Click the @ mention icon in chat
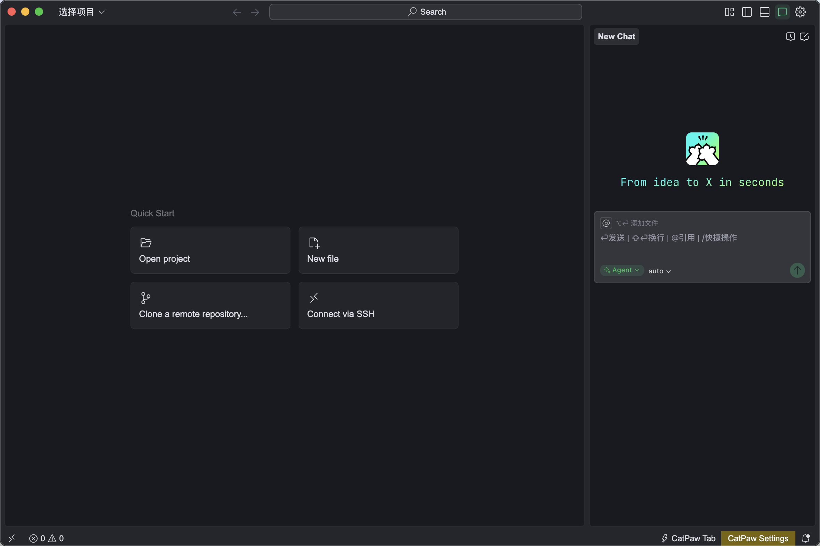Screen dimensions: 820x546 tap(606, 223)
